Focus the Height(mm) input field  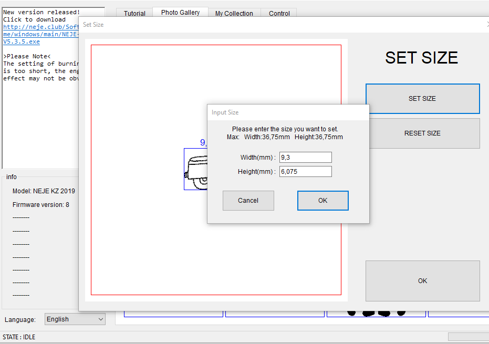pyautogui.click(x=305, y=172)
